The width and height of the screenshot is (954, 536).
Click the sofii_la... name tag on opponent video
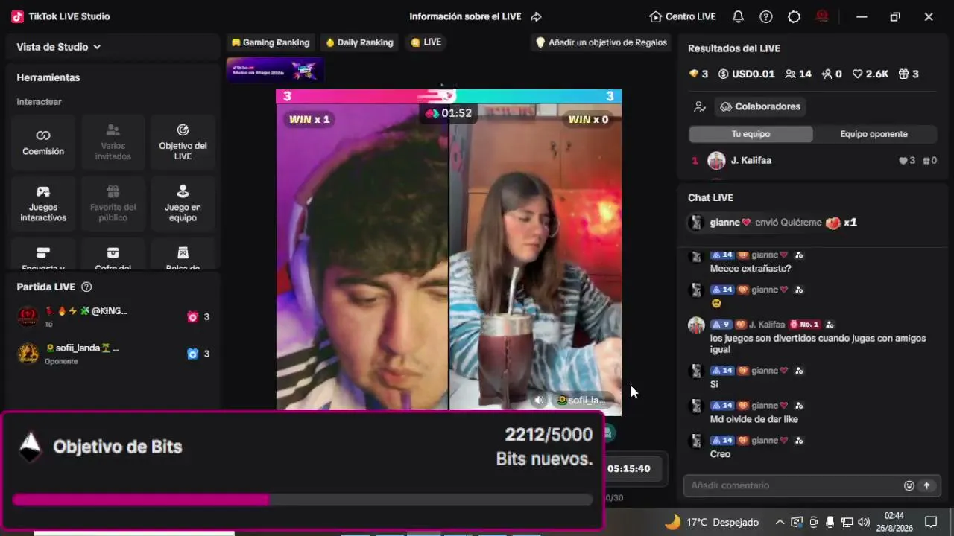pos(581,400)
